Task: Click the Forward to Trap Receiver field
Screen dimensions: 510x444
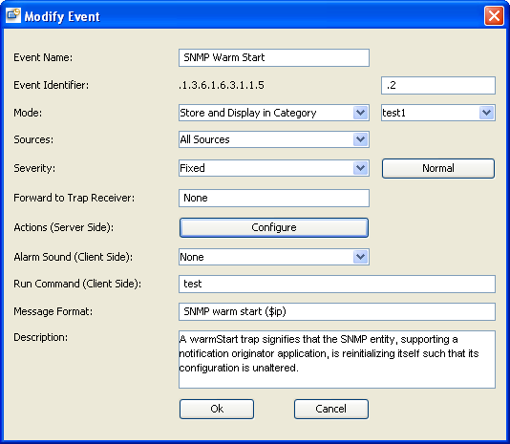Action: tap(274, 198)
